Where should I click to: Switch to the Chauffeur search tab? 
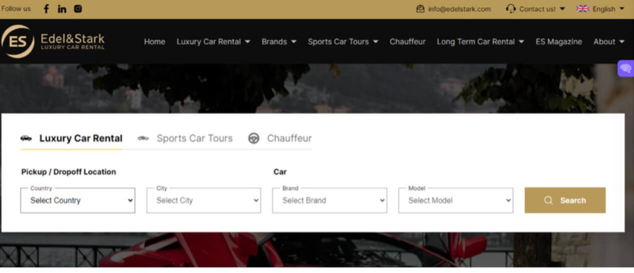280,138
